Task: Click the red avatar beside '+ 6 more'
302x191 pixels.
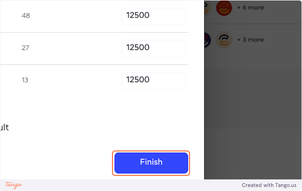Action: 224,8
